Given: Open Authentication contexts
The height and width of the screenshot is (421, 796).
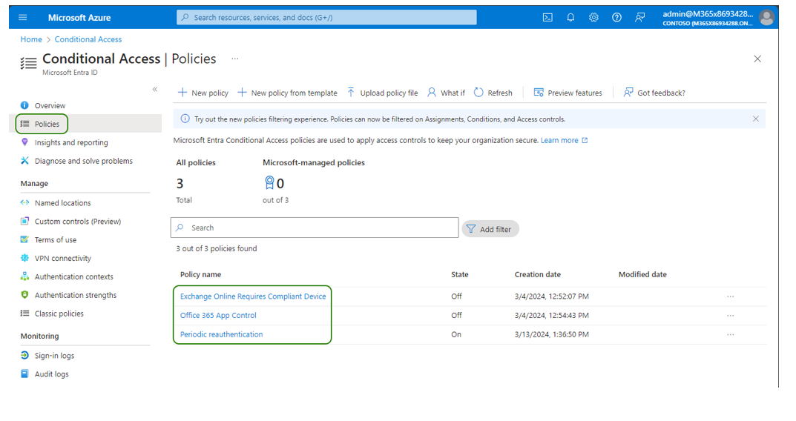Looking at the screenshot, I should pyautogui.click(x=73, y=276).
